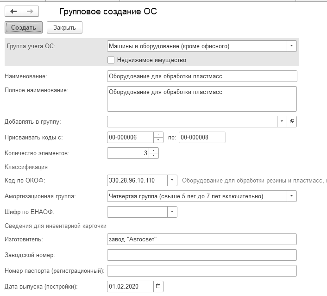
Task: Click the 'Закрыть' button
Action: pos(64,27)
